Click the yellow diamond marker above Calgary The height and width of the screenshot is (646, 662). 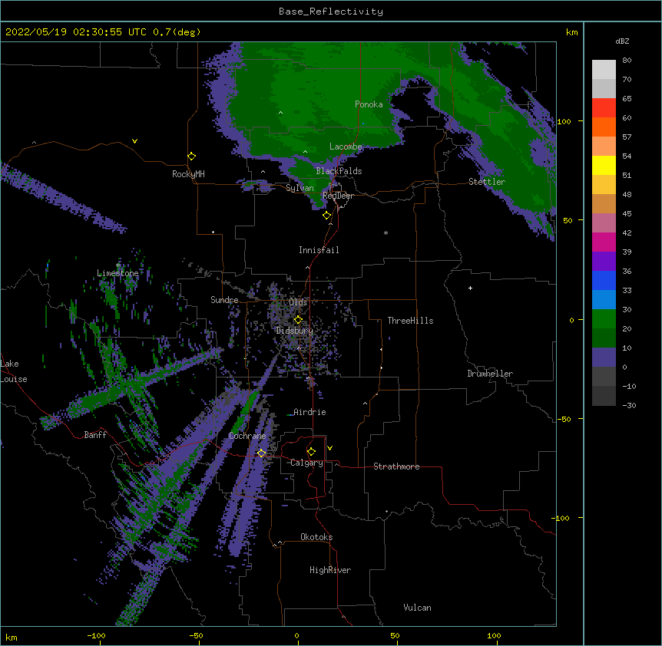pos(311,452)
